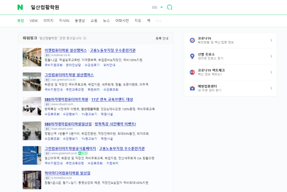Click the first 고용노동부지정 우수훈련기관 link for 이젠컴퓨터학원
Image resolution: width=287 pixels, height=192 pixels.
(x=112, y=50)
